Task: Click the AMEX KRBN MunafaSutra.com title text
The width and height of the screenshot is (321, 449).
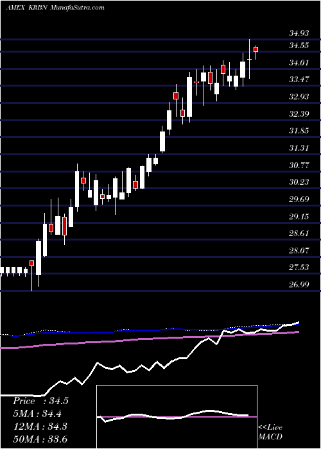Action: [x=55, y=8]
